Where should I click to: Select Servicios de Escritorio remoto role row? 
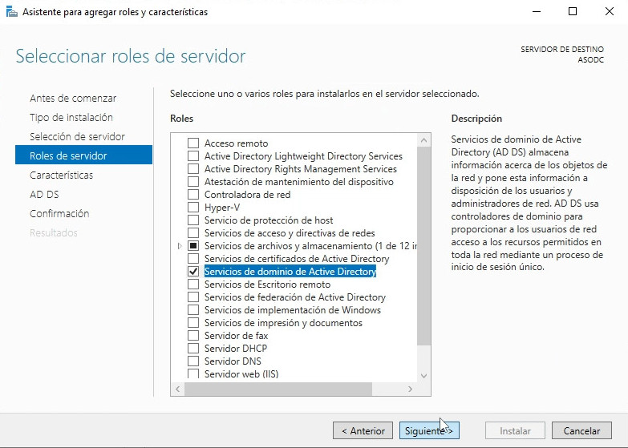coord(267,285)
